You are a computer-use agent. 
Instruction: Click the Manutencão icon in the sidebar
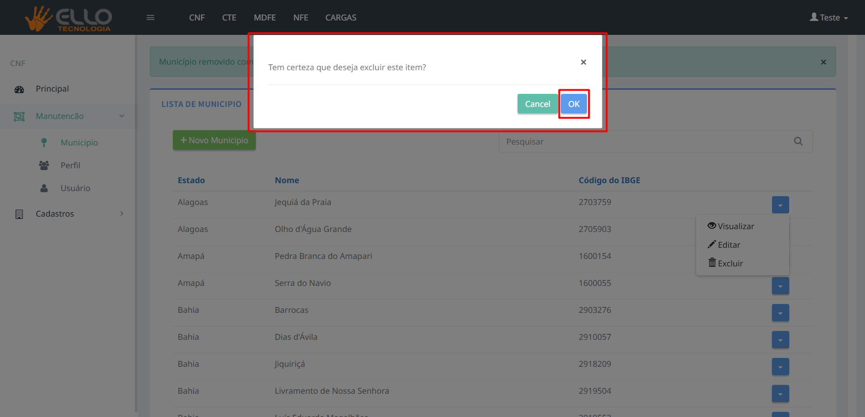19,117
